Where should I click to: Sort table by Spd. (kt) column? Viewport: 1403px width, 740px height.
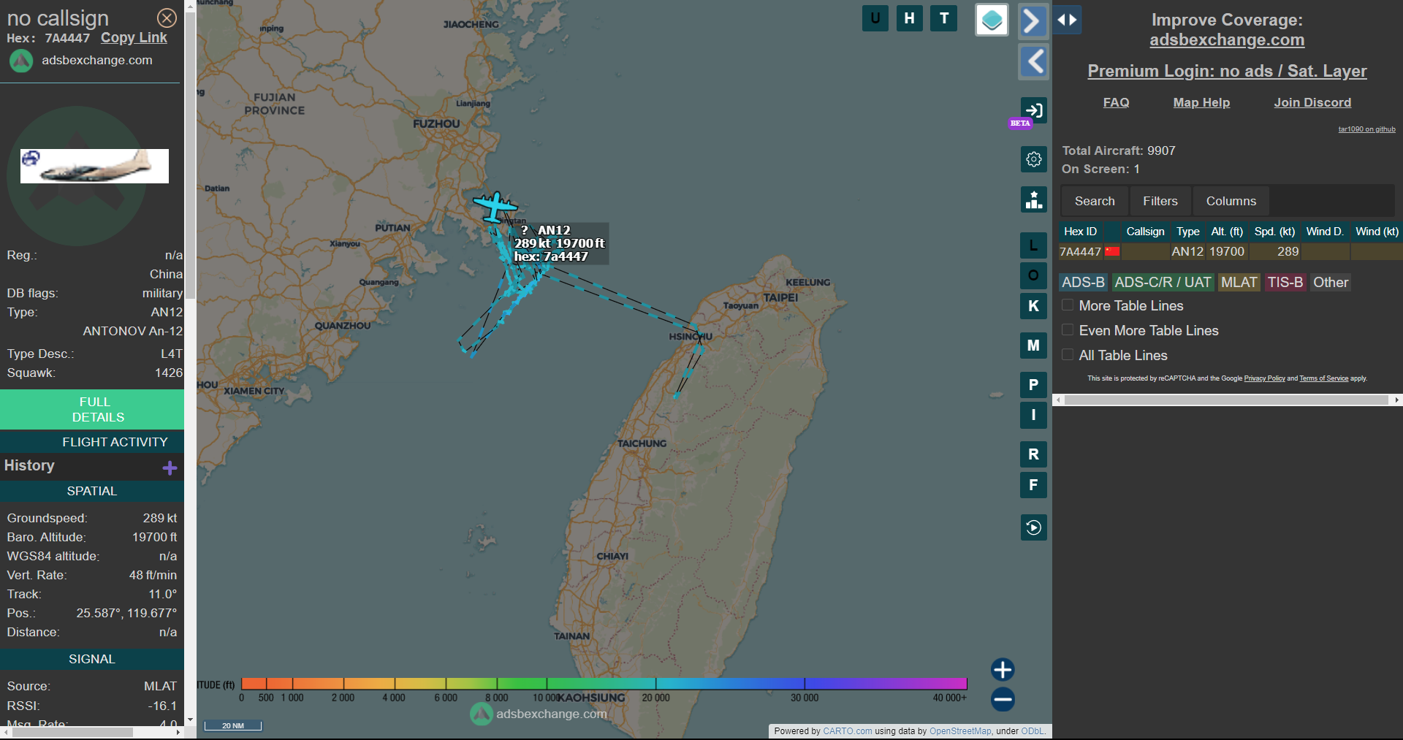(1274, 232)
